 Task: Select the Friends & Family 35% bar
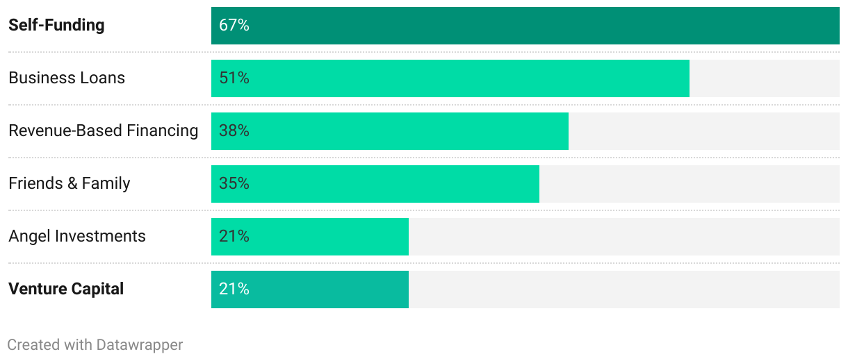coord(375,184)
